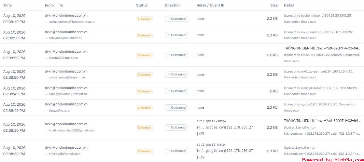Click recipient kristinakuzmina592@gmail.com
Image resolution: width=364 pixels, height=162 pixels.
[x=72, y=130]
